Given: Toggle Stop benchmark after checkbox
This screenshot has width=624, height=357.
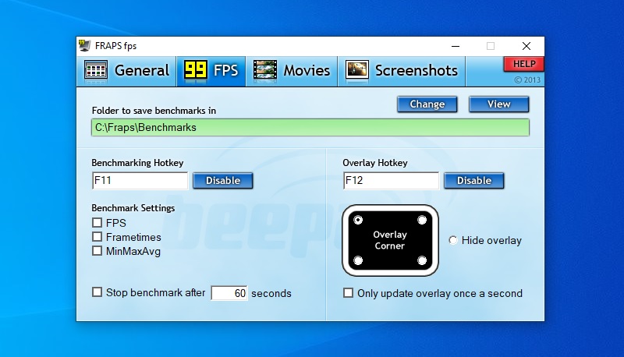Looking at the screenshot, I should (x=97, y=292).
